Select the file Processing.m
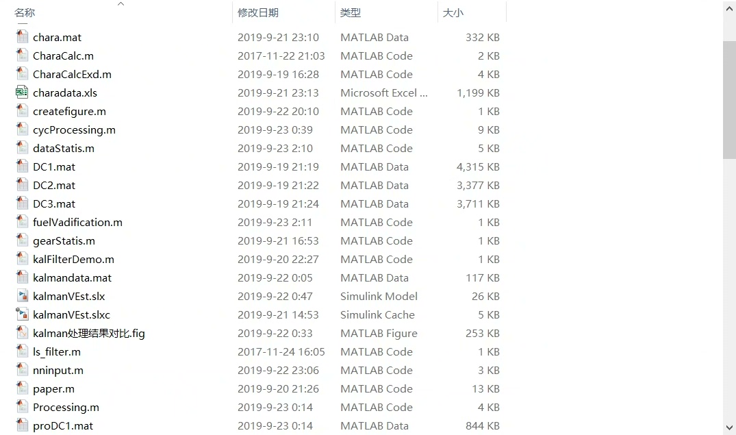The image size is (736, 435). point(65,407)
